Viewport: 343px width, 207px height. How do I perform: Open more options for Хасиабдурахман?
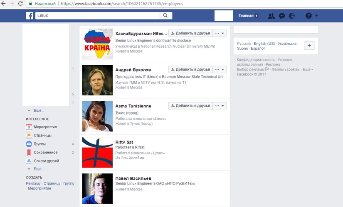click(x=220, y=34)
